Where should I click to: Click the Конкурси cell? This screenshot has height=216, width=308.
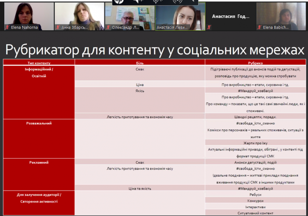click(256, 201)
